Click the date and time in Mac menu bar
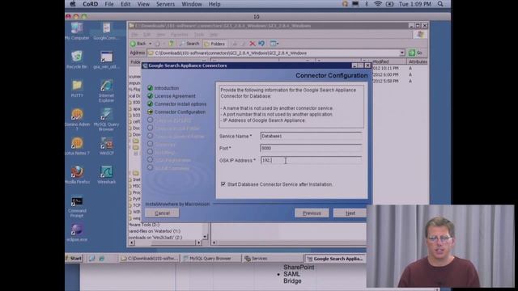 pos(414,4)
